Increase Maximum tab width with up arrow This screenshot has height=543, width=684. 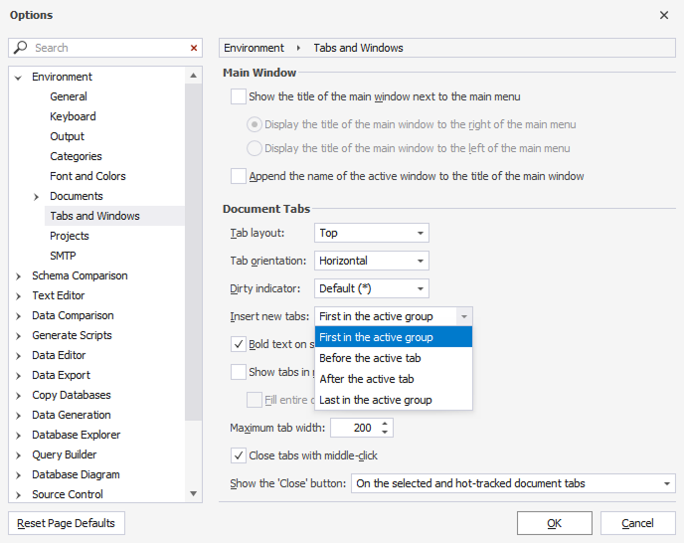point(385,424)
